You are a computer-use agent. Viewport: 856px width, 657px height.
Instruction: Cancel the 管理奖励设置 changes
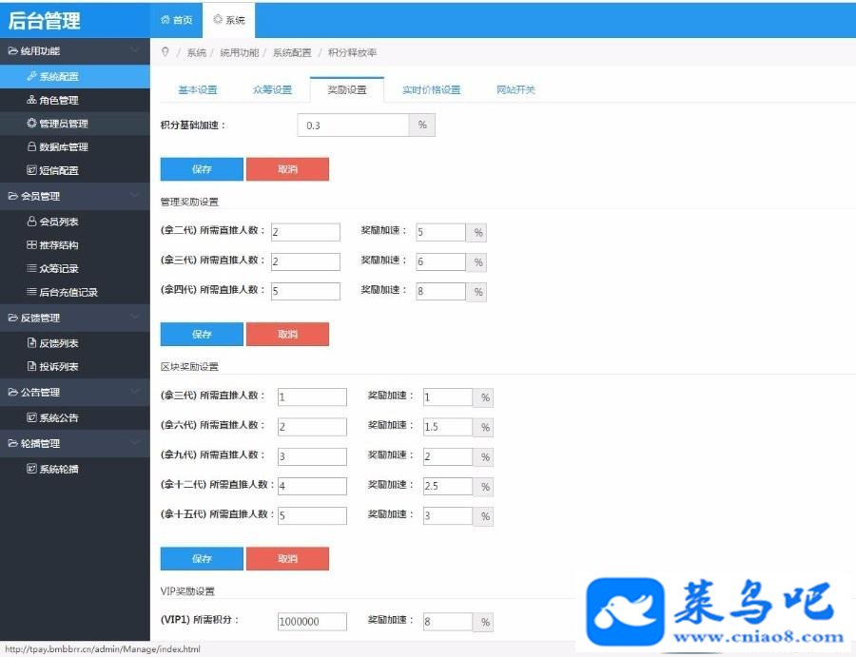coord(287,334)
